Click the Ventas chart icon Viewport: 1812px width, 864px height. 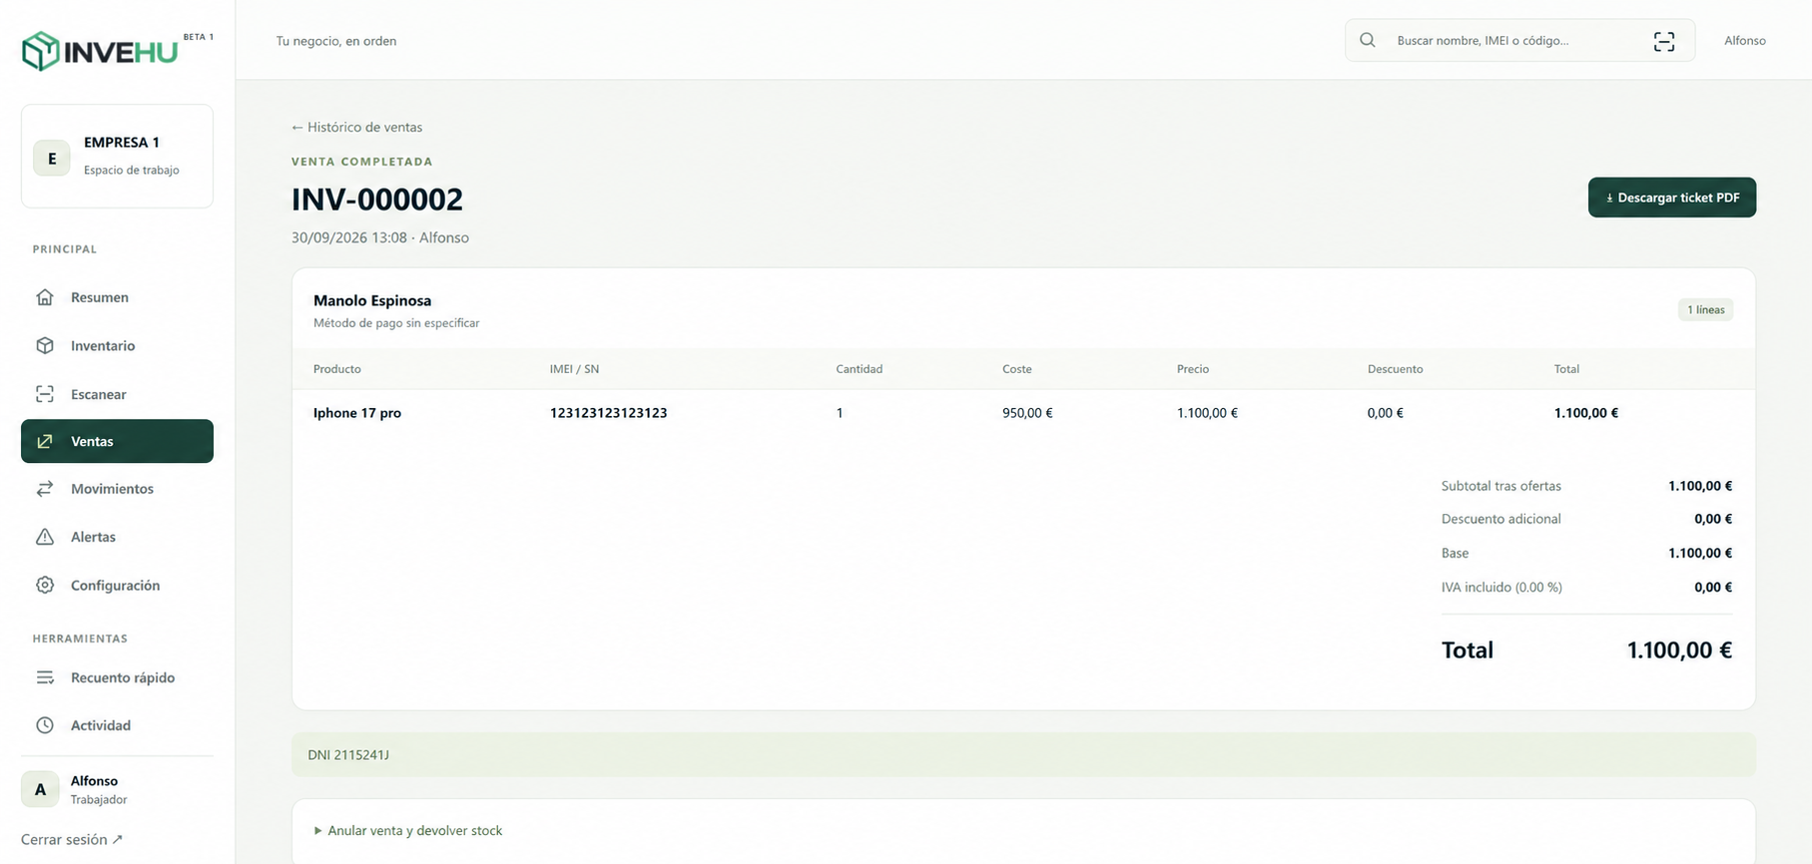point(45,441)
